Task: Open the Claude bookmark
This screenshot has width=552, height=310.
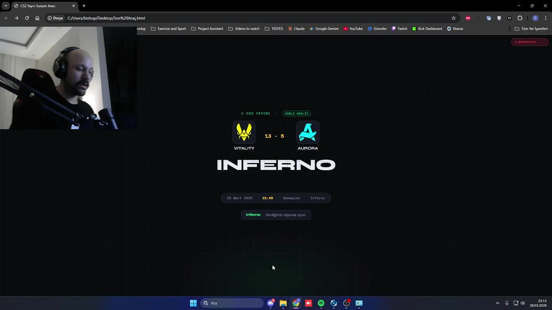Action: (x=296, y=29)
